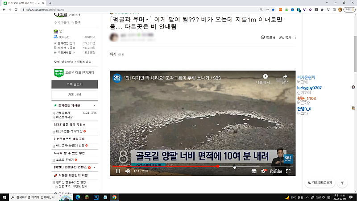Mute the YouTube video volume

(128, 171)
